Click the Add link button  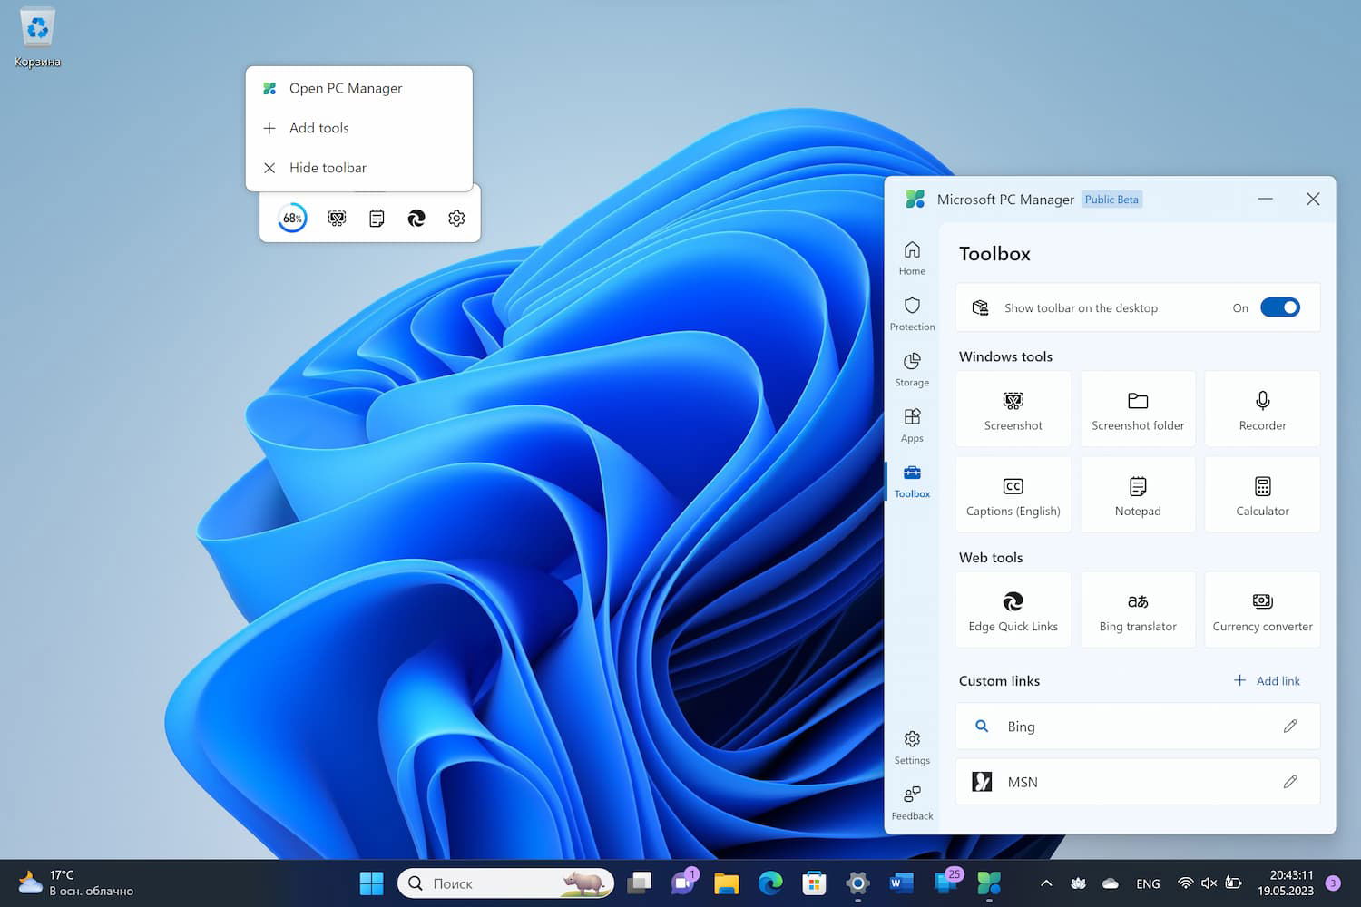point(1268,680)
